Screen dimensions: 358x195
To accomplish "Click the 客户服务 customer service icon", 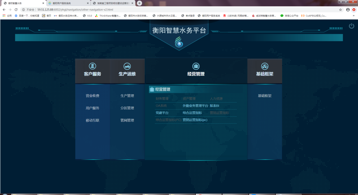I will point(93,66).
